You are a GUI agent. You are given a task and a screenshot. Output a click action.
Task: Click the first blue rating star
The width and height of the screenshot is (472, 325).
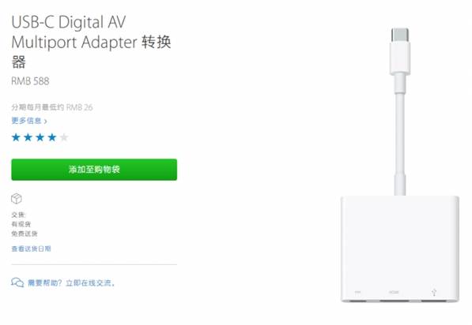coord(16,137)
